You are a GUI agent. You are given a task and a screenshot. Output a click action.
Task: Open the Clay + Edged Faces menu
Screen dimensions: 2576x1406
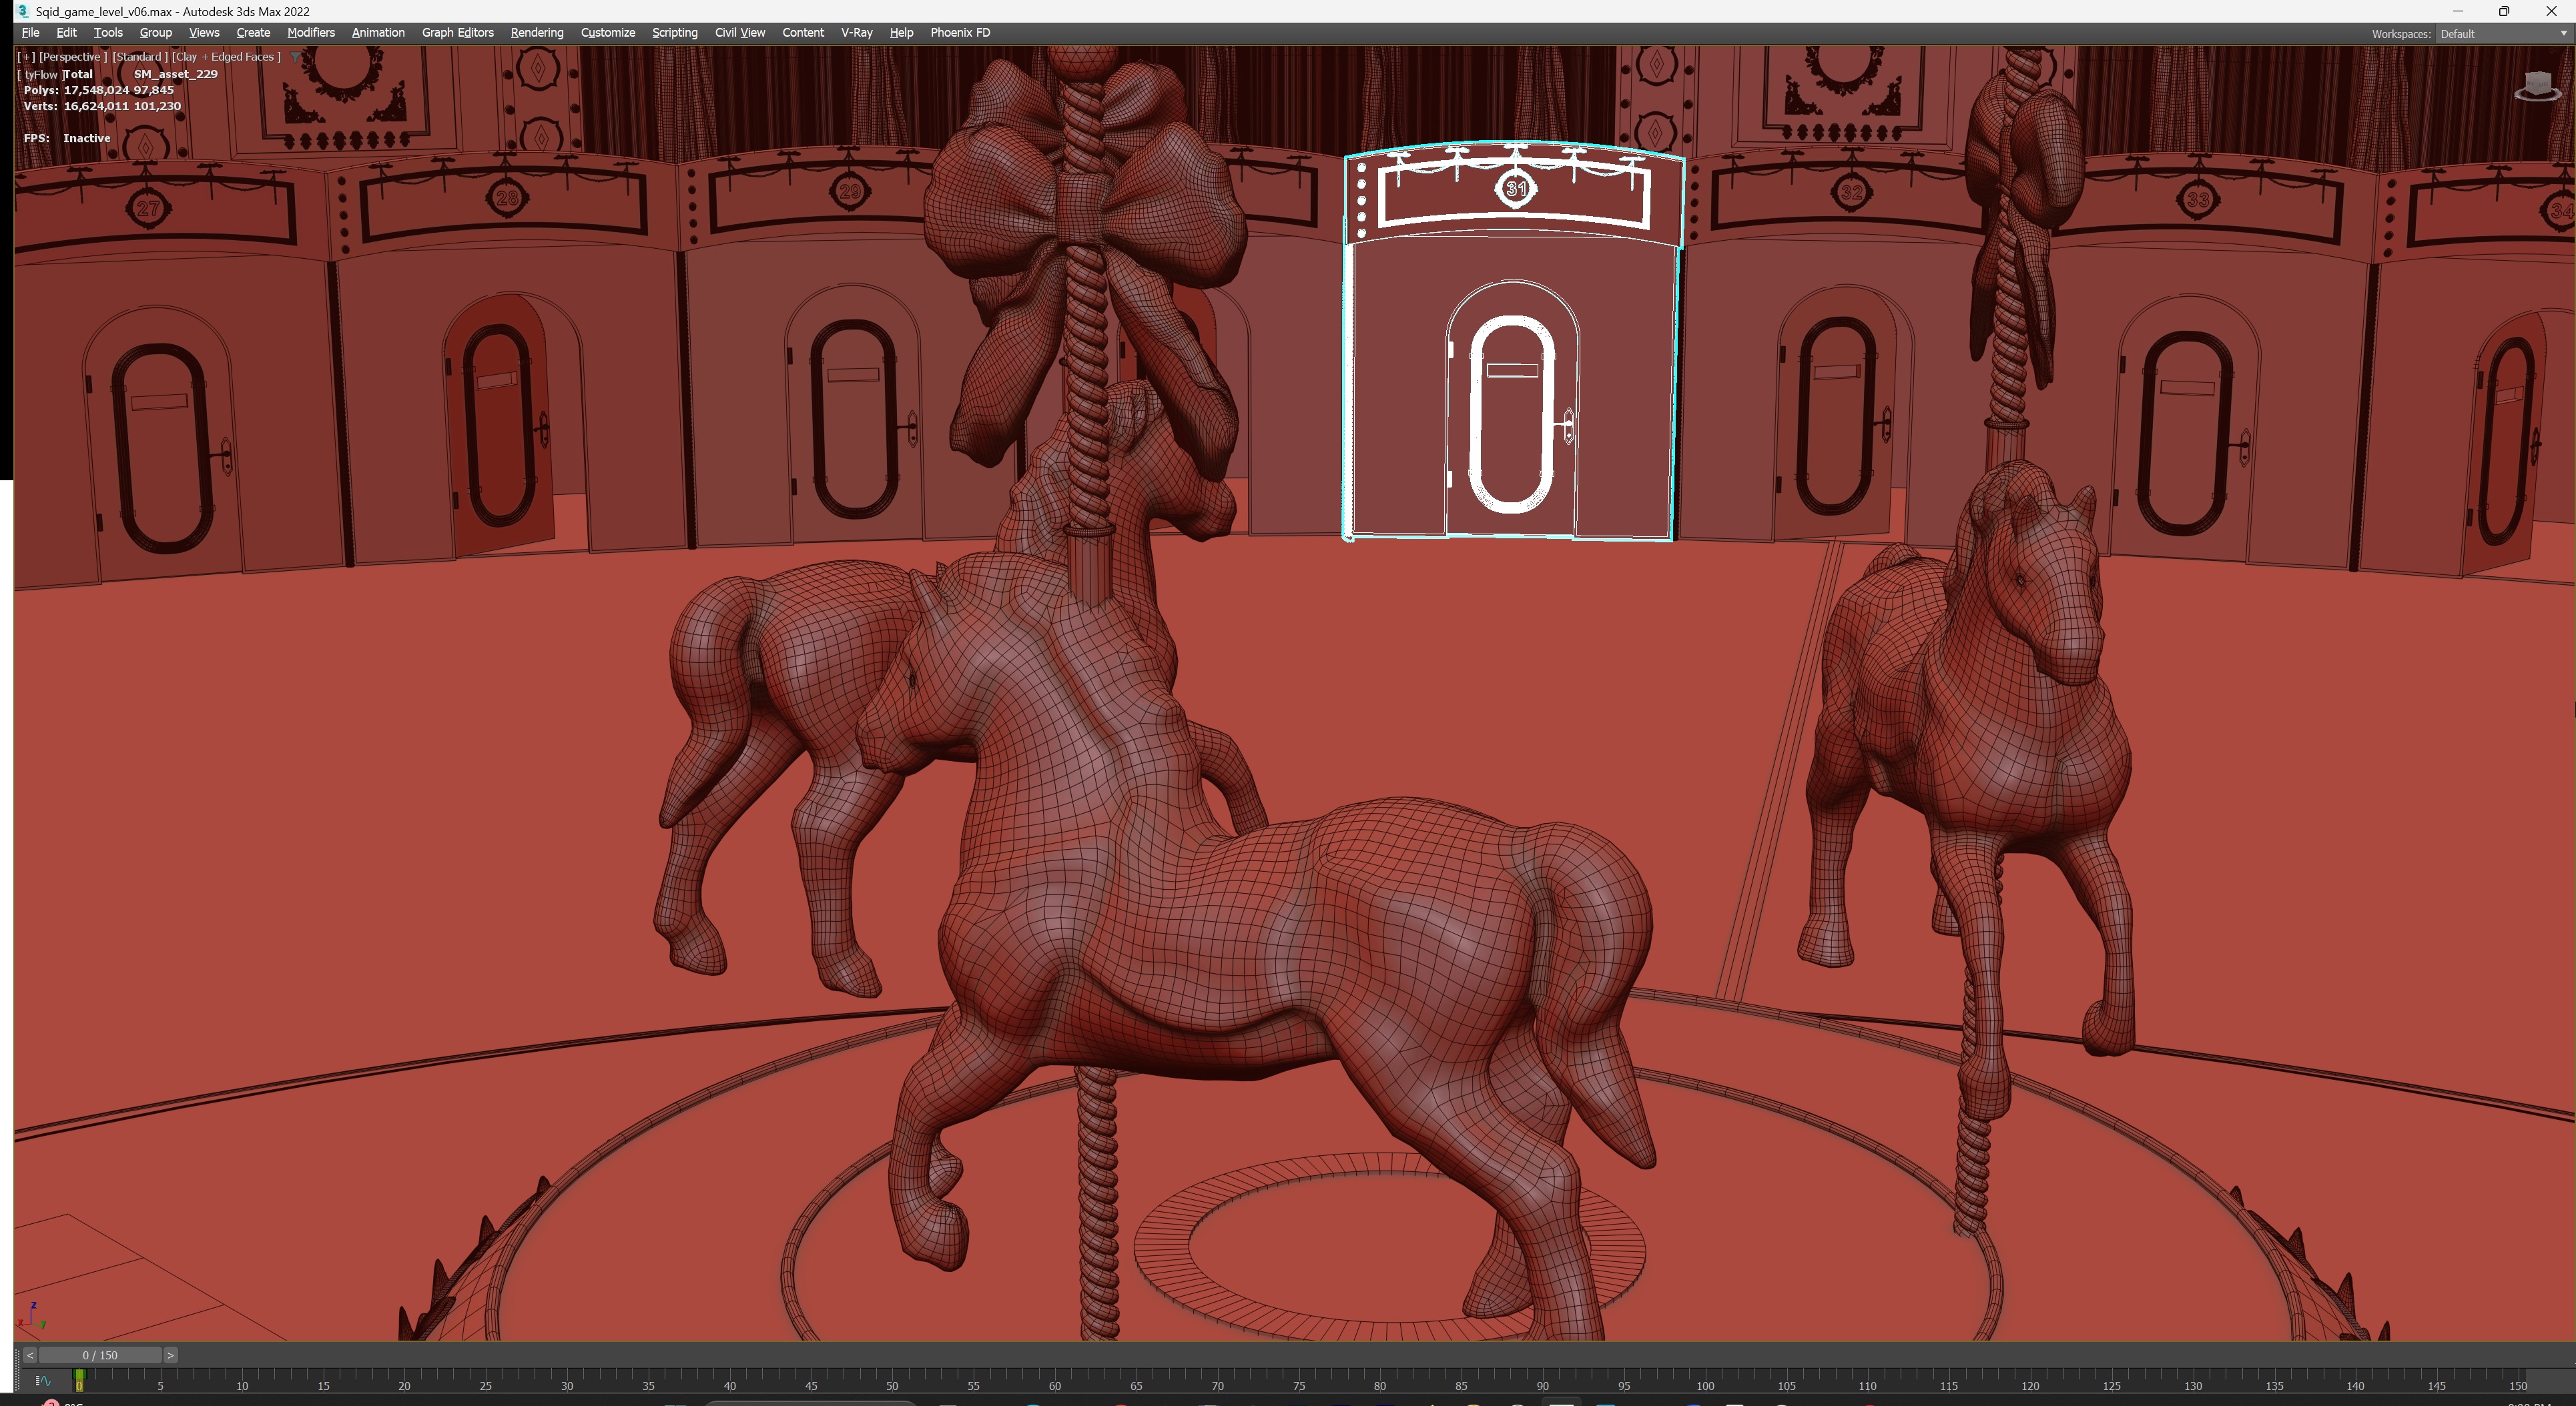tap(226, 57)
